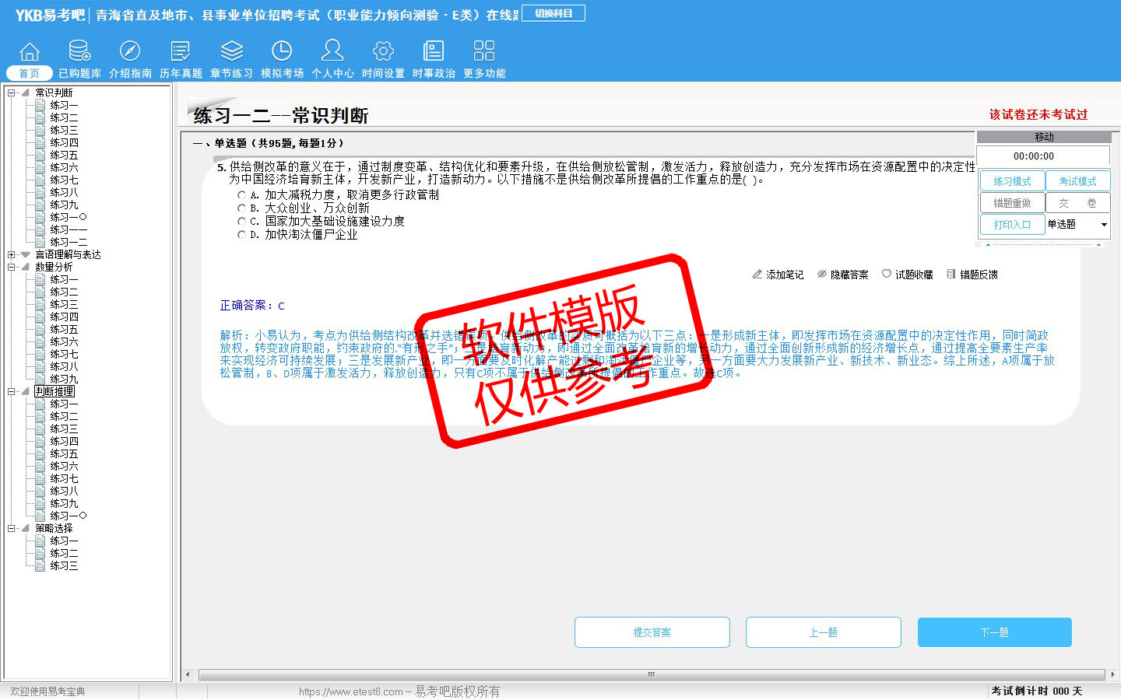Go to next question with 下一题
Viewport: 1121px width, 700px height.
[995, 632]
